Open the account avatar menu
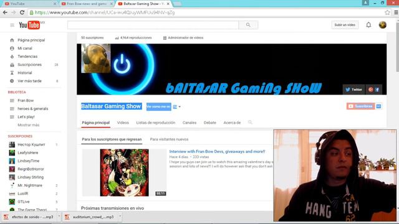The width and height of the screenshot is (399, 224). (x=382, y=25)
